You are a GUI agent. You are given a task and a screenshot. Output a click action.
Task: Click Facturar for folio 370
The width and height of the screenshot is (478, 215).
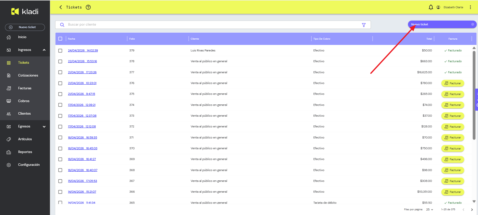[453, 149]
